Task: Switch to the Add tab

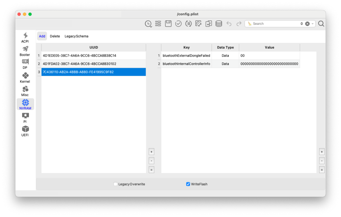Action: point(42,36)
